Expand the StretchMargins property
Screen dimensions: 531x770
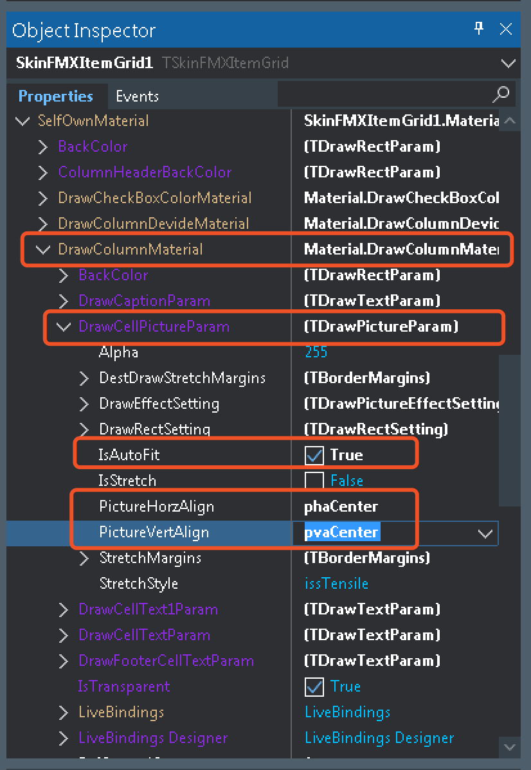(84, 558)
